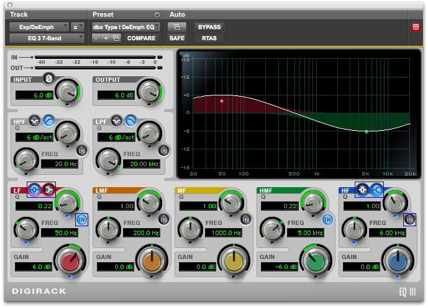
Task: Enable HF band IN button
Action: [x=410, y=219]
